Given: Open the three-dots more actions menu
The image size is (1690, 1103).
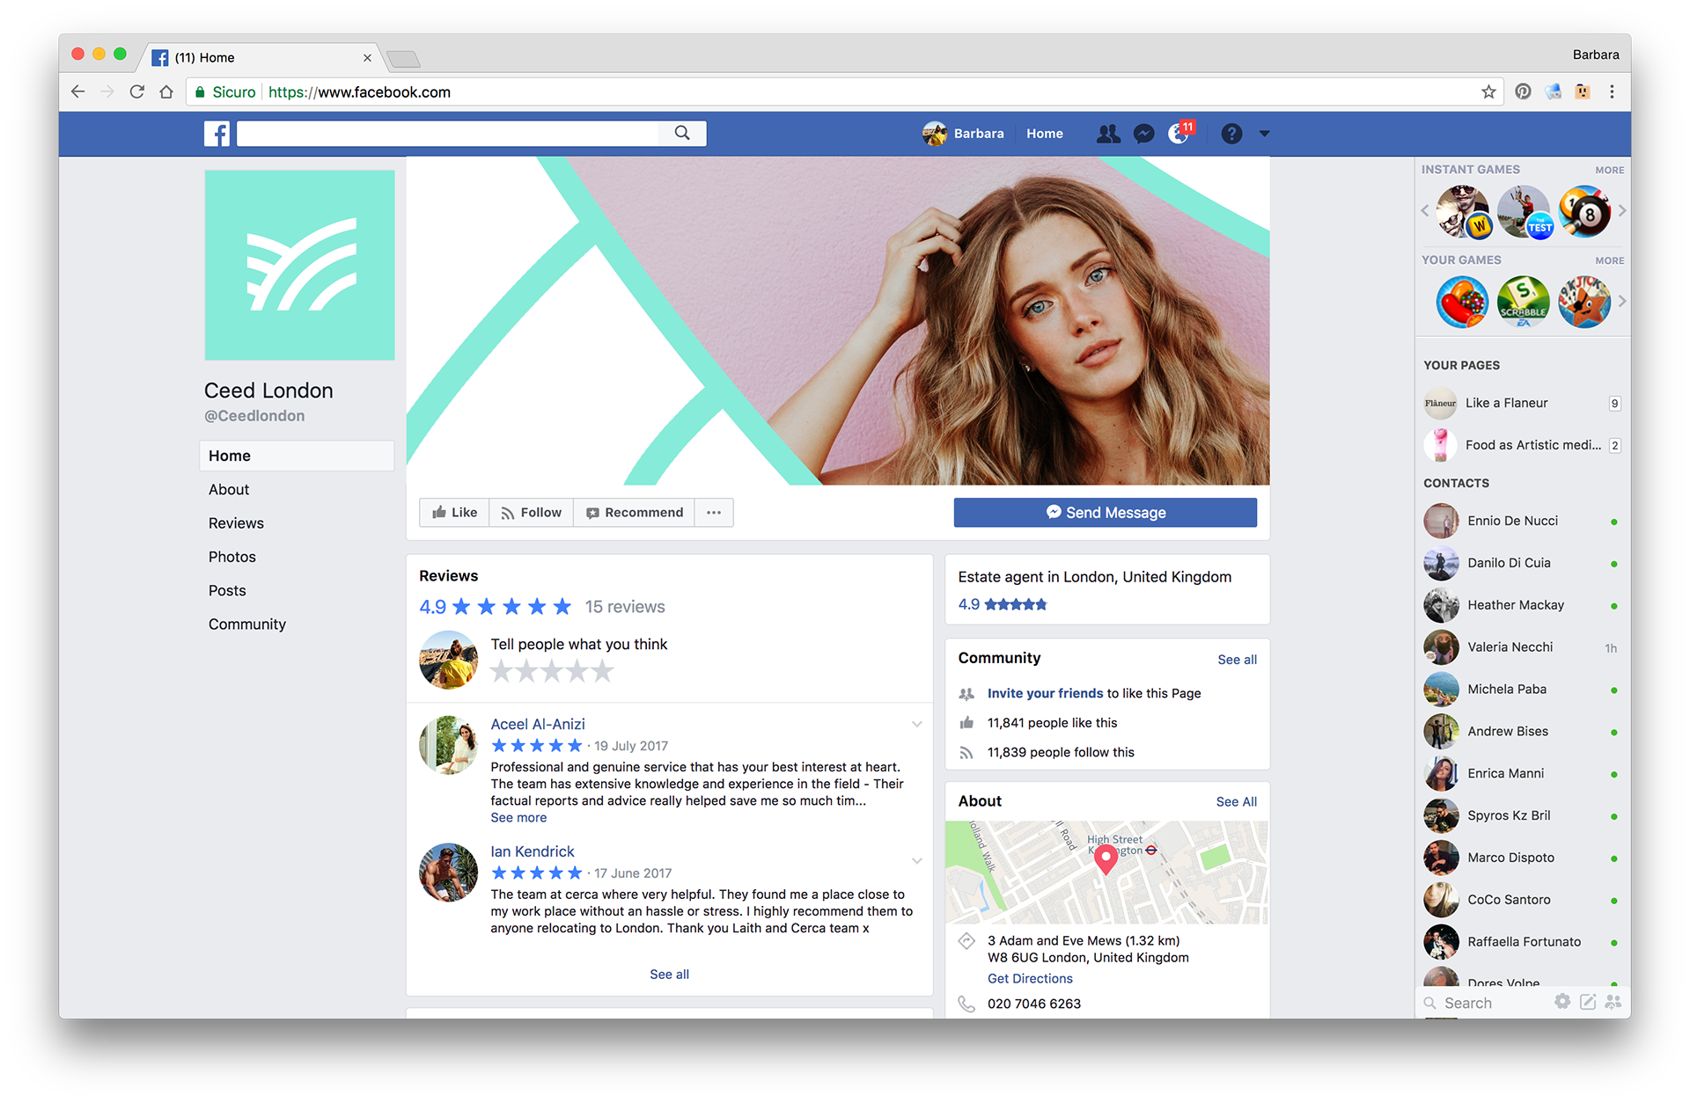Looking at the screenshot, I should tap(714, 513).
